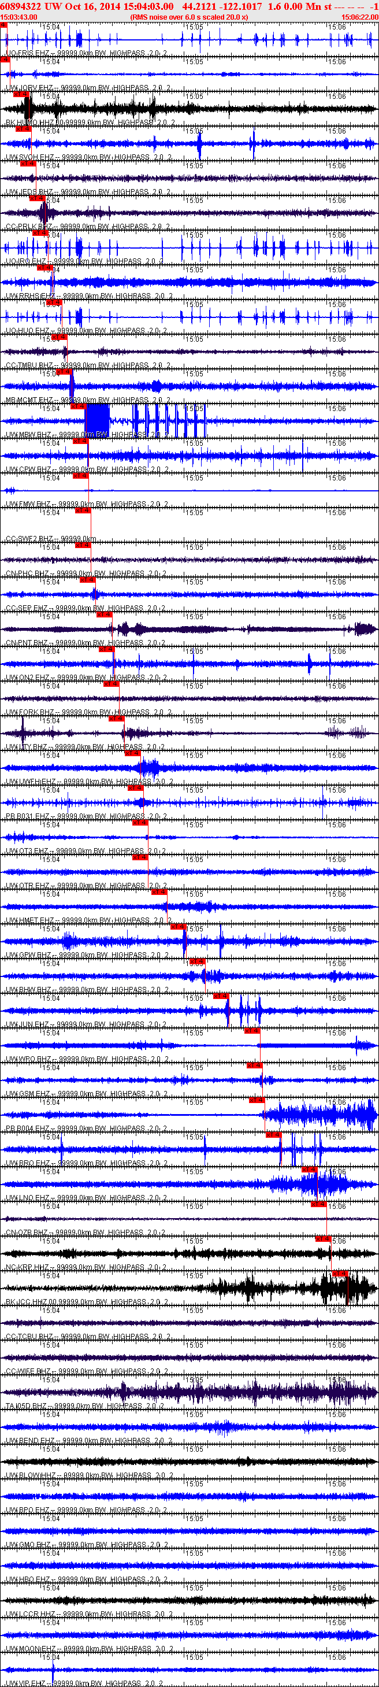Click the RMS noise scaling note
The height and width of the screenshot is (1687, 379).
189,17
